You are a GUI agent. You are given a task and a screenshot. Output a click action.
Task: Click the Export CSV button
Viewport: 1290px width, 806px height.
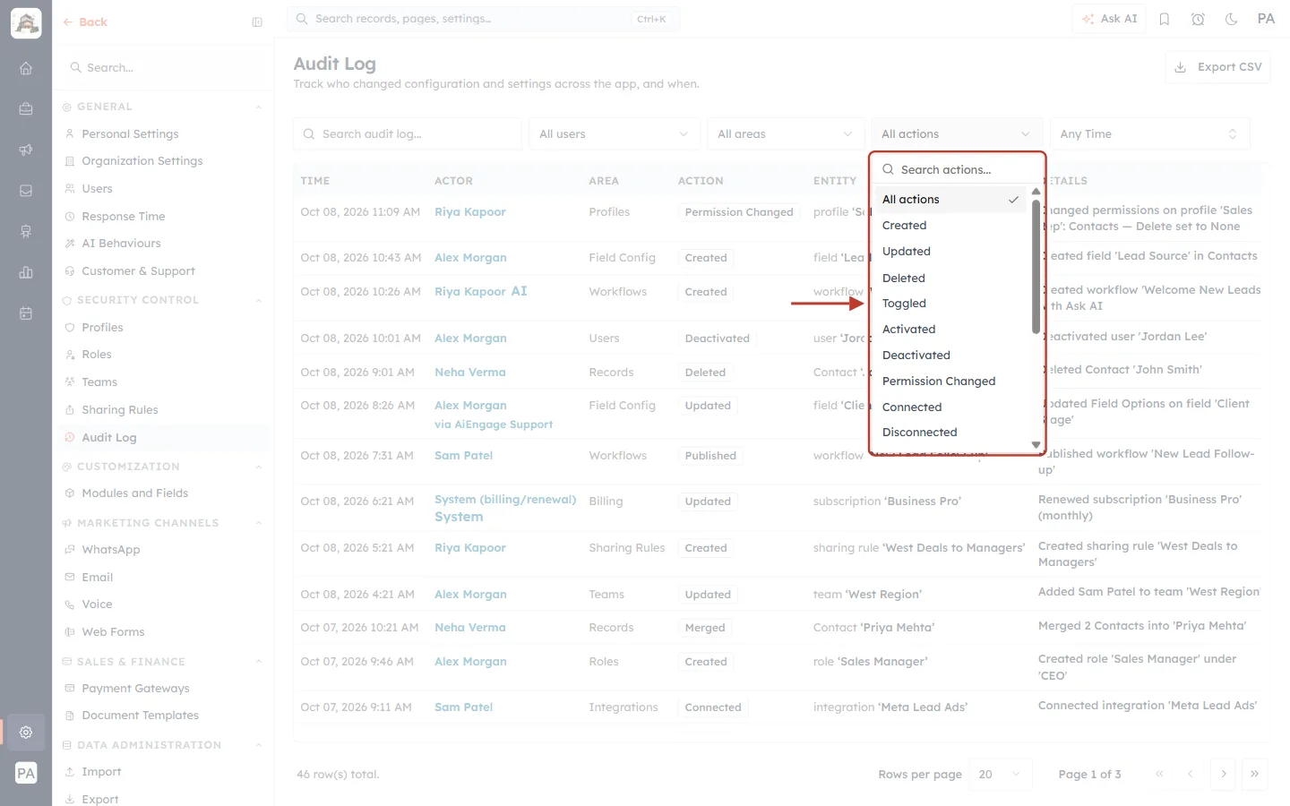point(1218,67)
